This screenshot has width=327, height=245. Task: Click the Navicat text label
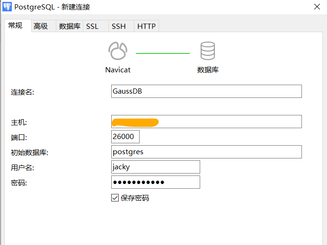118,70
